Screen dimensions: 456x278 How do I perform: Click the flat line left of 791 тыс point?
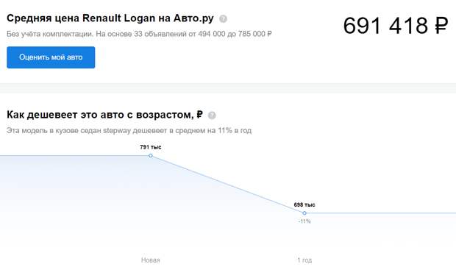[x=74, y=156]
